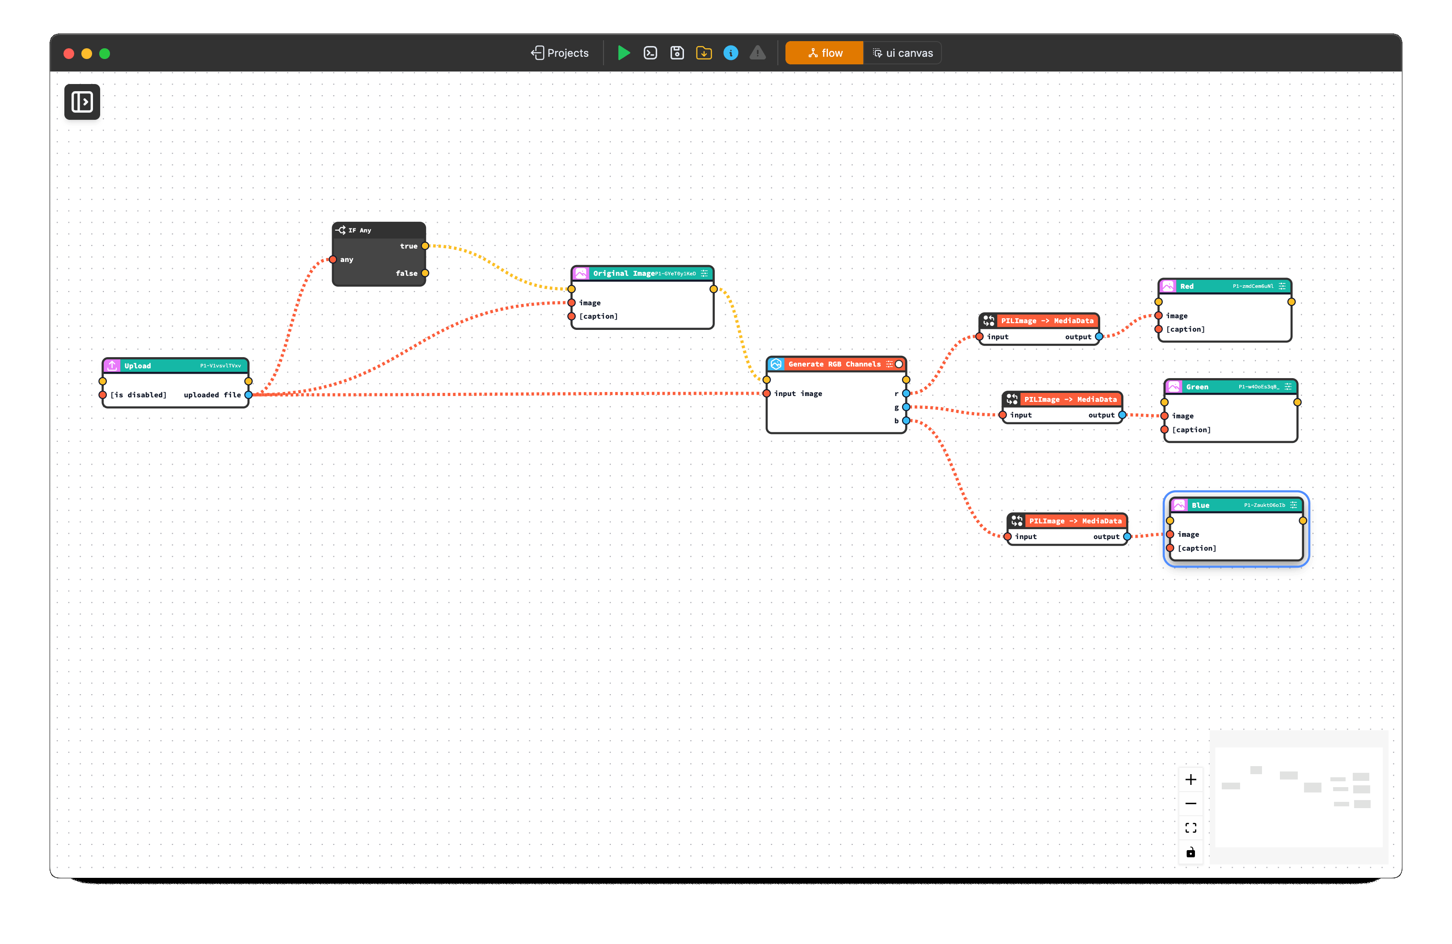1452x944 pixels.
Task: Open Original Image node settings icon
Action: [704, 273]
